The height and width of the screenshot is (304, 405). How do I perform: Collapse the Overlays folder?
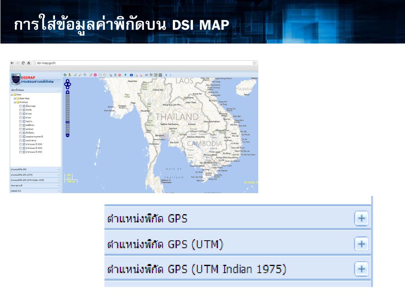[15, 103]
